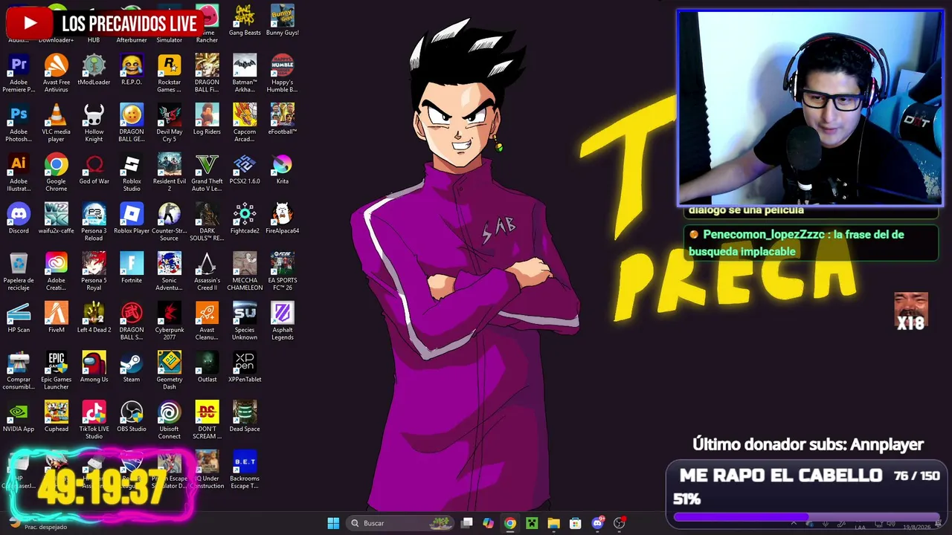
Task: Open Minecraft from the taskbar
Action: pyautogui.click(x=532, y=523)
